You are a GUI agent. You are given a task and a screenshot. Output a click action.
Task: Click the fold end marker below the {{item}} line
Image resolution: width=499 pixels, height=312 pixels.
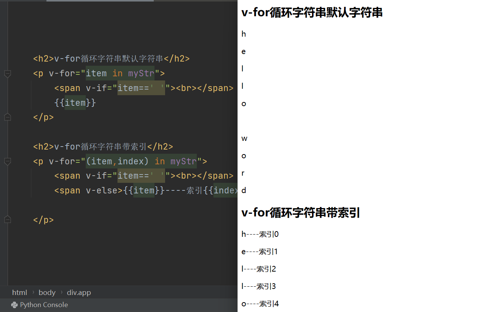[8, 117]
